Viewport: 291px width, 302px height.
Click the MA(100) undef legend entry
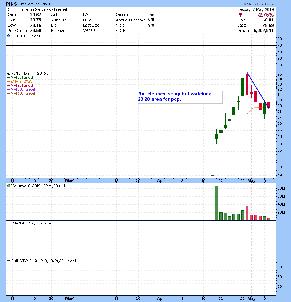[21, 94]
